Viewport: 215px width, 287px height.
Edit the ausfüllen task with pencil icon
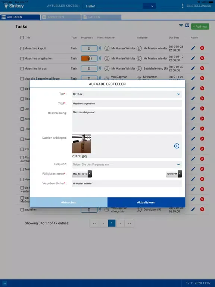click(x=193, y=209)
